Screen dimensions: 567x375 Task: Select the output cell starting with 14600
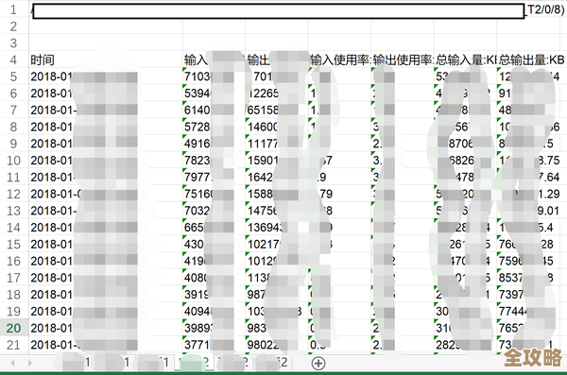click(277, 127)
